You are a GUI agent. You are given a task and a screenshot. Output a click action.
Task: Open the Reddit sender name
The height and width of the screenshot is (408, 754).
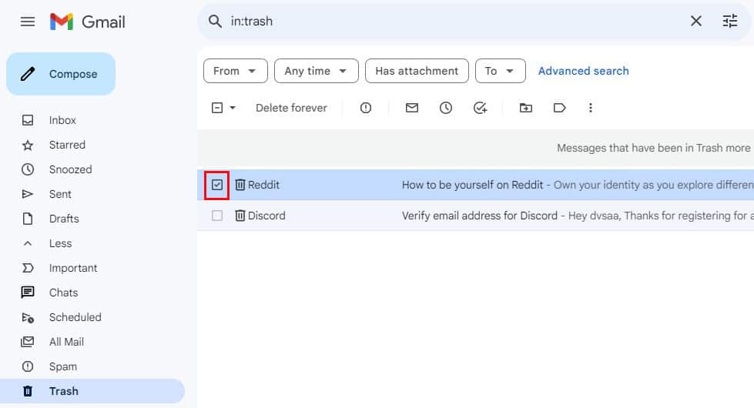pos(263,185)
